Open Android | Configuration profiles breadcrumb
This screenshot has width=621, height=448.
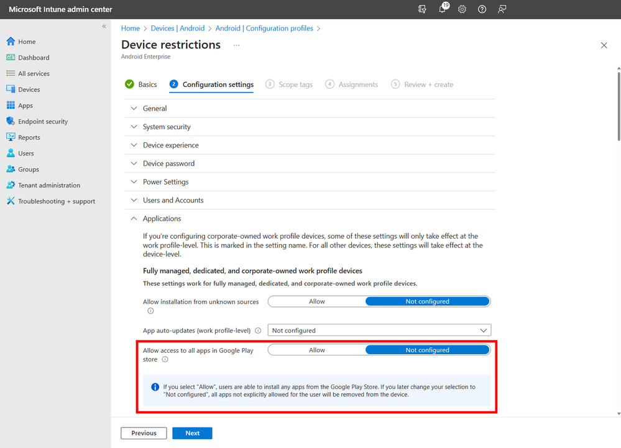tap(264, 28)
